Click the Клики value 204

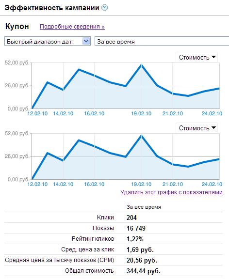[x=131, y=218]
